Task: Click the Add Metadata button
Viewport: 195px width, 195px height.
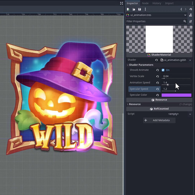Action: click(x=159, y=120)
